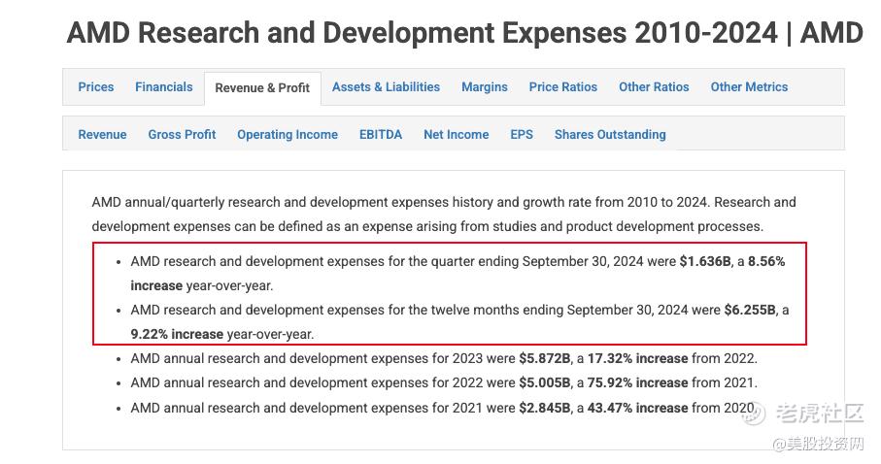Open the Prices tab
The image size is (881, 464).
coord(95,87)
